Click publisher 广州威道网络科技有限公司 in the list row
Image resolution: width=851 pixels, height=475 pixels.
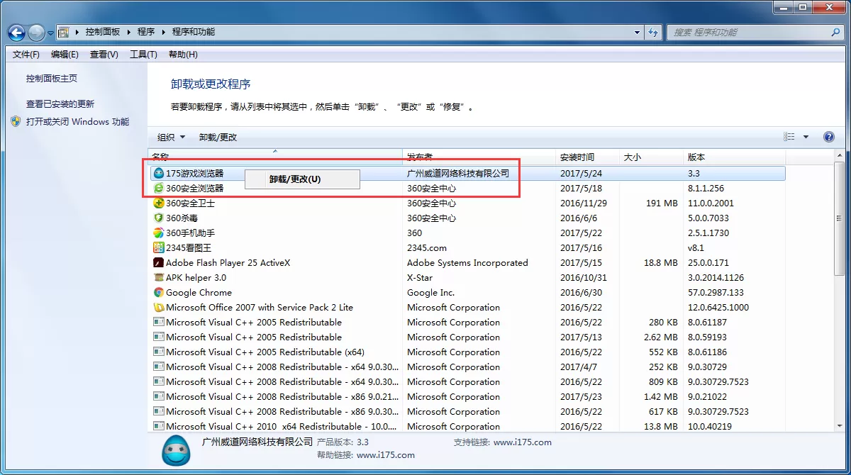(x=458, y=173)
